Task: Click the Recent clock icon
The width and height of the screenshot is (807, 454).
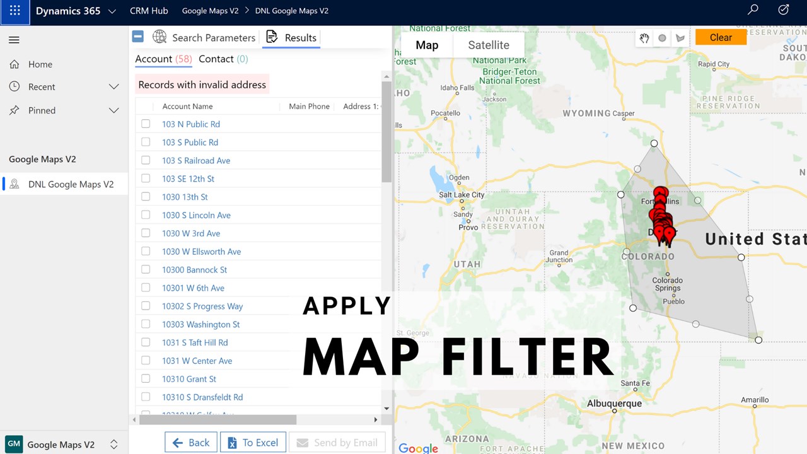Action: [x=14, y=87]
